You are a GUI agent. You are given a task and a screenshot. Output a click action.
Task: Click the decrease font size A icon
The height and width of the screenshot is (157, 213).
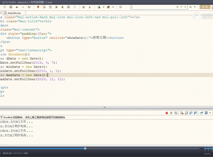pos(90,7)
